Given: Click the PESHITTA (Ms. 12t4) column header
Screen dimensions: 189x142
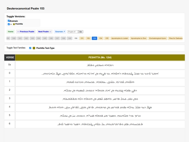Looking at the screenshot, I should click(100, 58).
